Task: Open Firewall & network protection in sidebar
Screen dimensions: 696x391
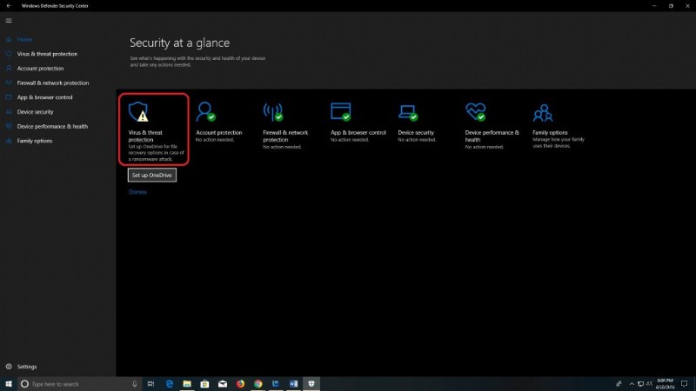Action: tap(53, 83)
